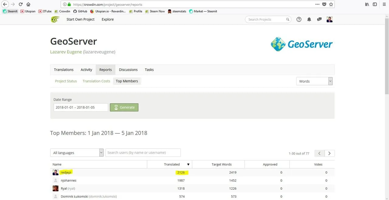Open the Discussions tab
Image resolution: width=389 pixels, height=200 pixels.
128,70
